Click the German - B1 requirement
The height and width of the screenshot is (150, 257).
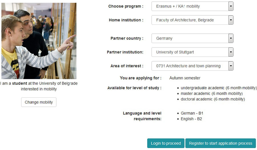(192, 113)
